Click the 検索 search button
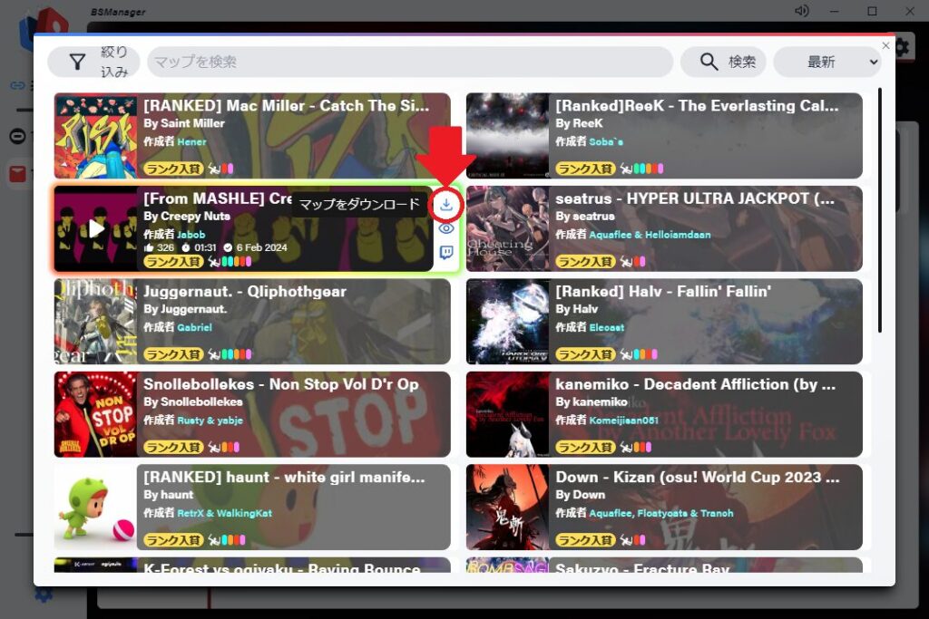This screenshot has height=619, width=929. (723, 62)
